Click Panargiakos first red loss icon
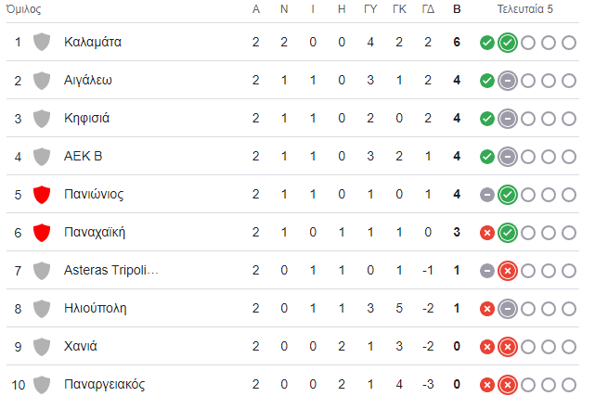 coord(486,384)
